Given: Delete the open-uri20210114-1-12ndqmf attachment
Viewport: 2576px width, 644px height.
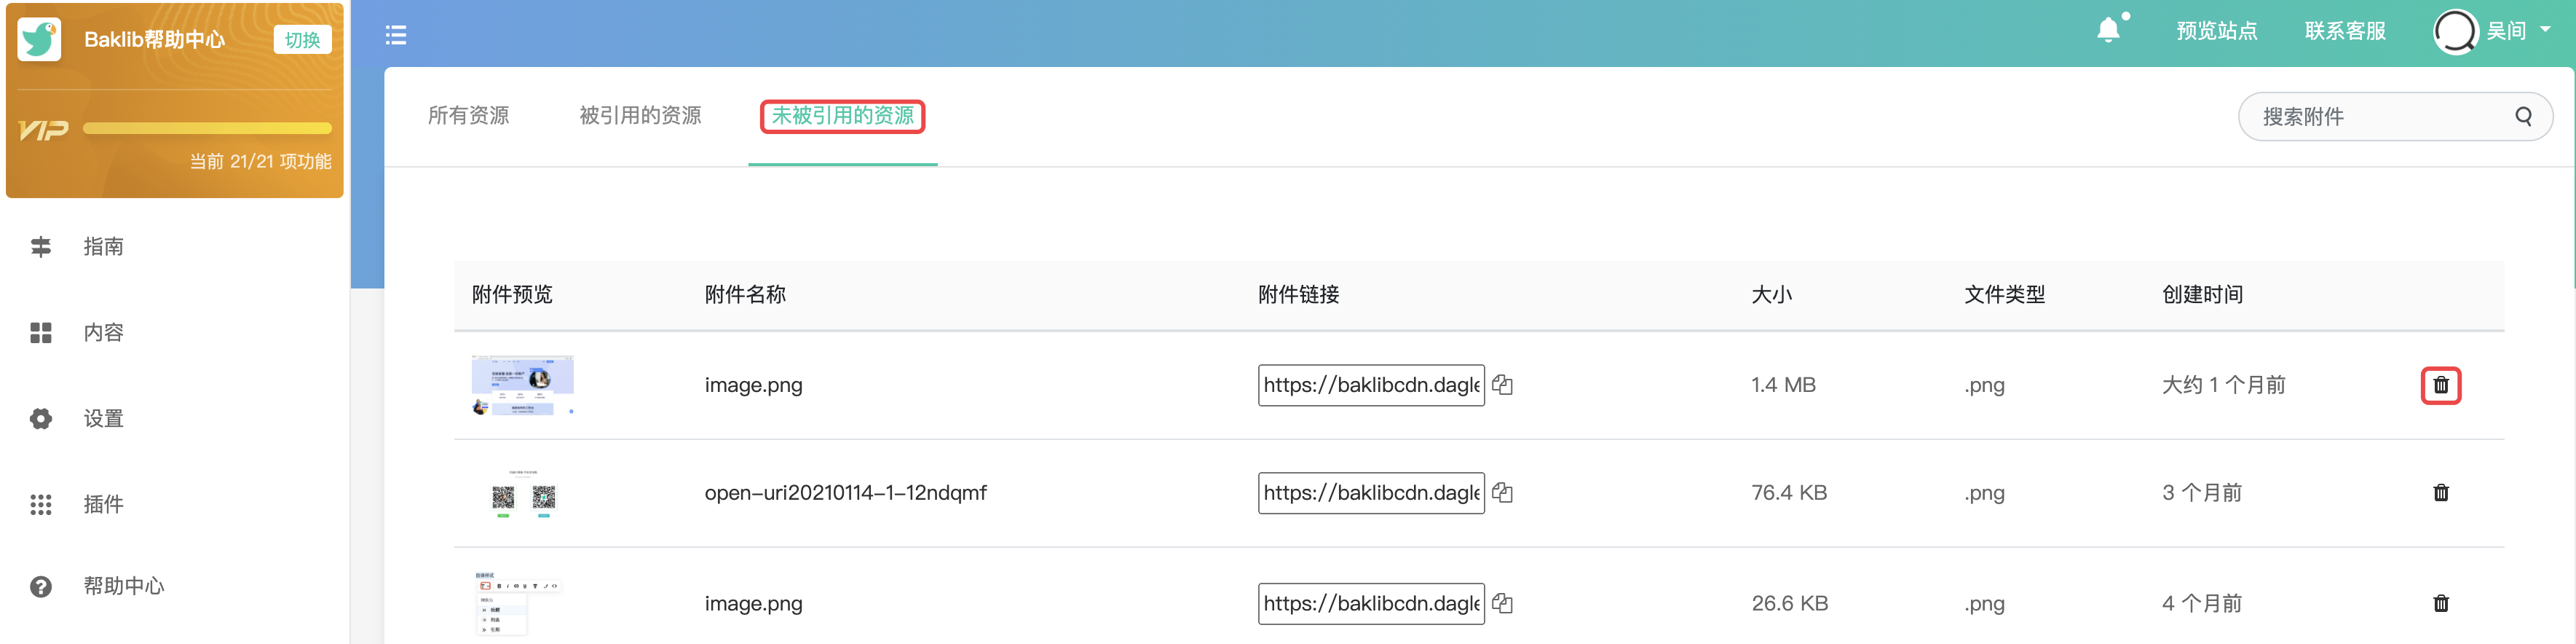Looking at the screenshot, I should tap(2440, 492).
